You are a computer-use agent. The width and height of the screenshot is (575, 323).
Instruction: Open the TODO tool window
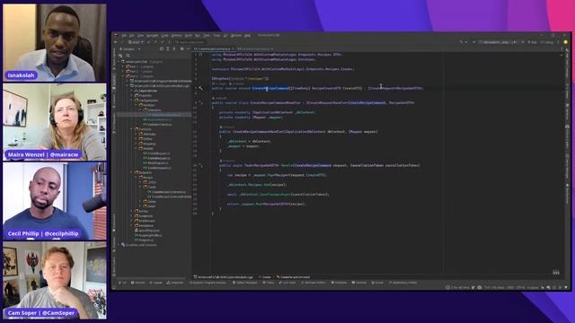[268, 283]
